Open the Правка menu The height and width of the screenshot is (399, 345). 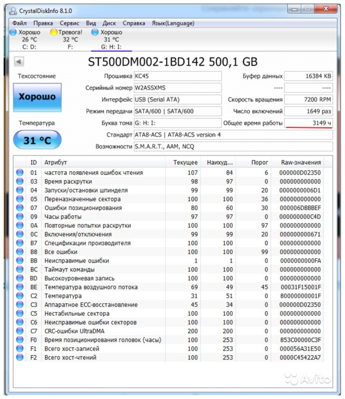43,23
